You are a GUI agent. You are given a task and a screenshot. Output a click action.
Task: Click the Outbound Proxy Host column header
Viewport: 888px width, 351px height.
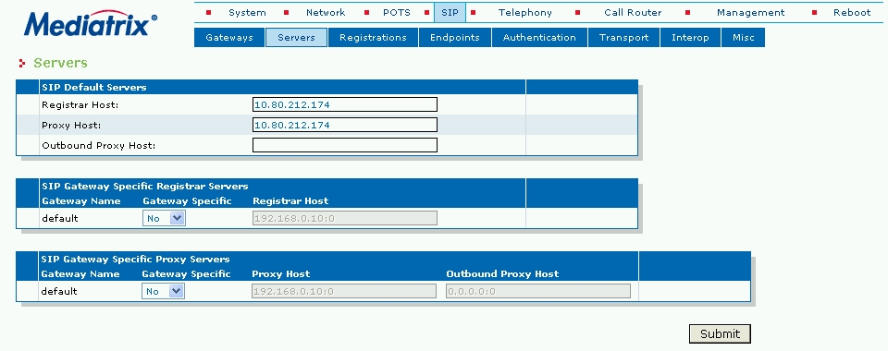pos(502,273)
